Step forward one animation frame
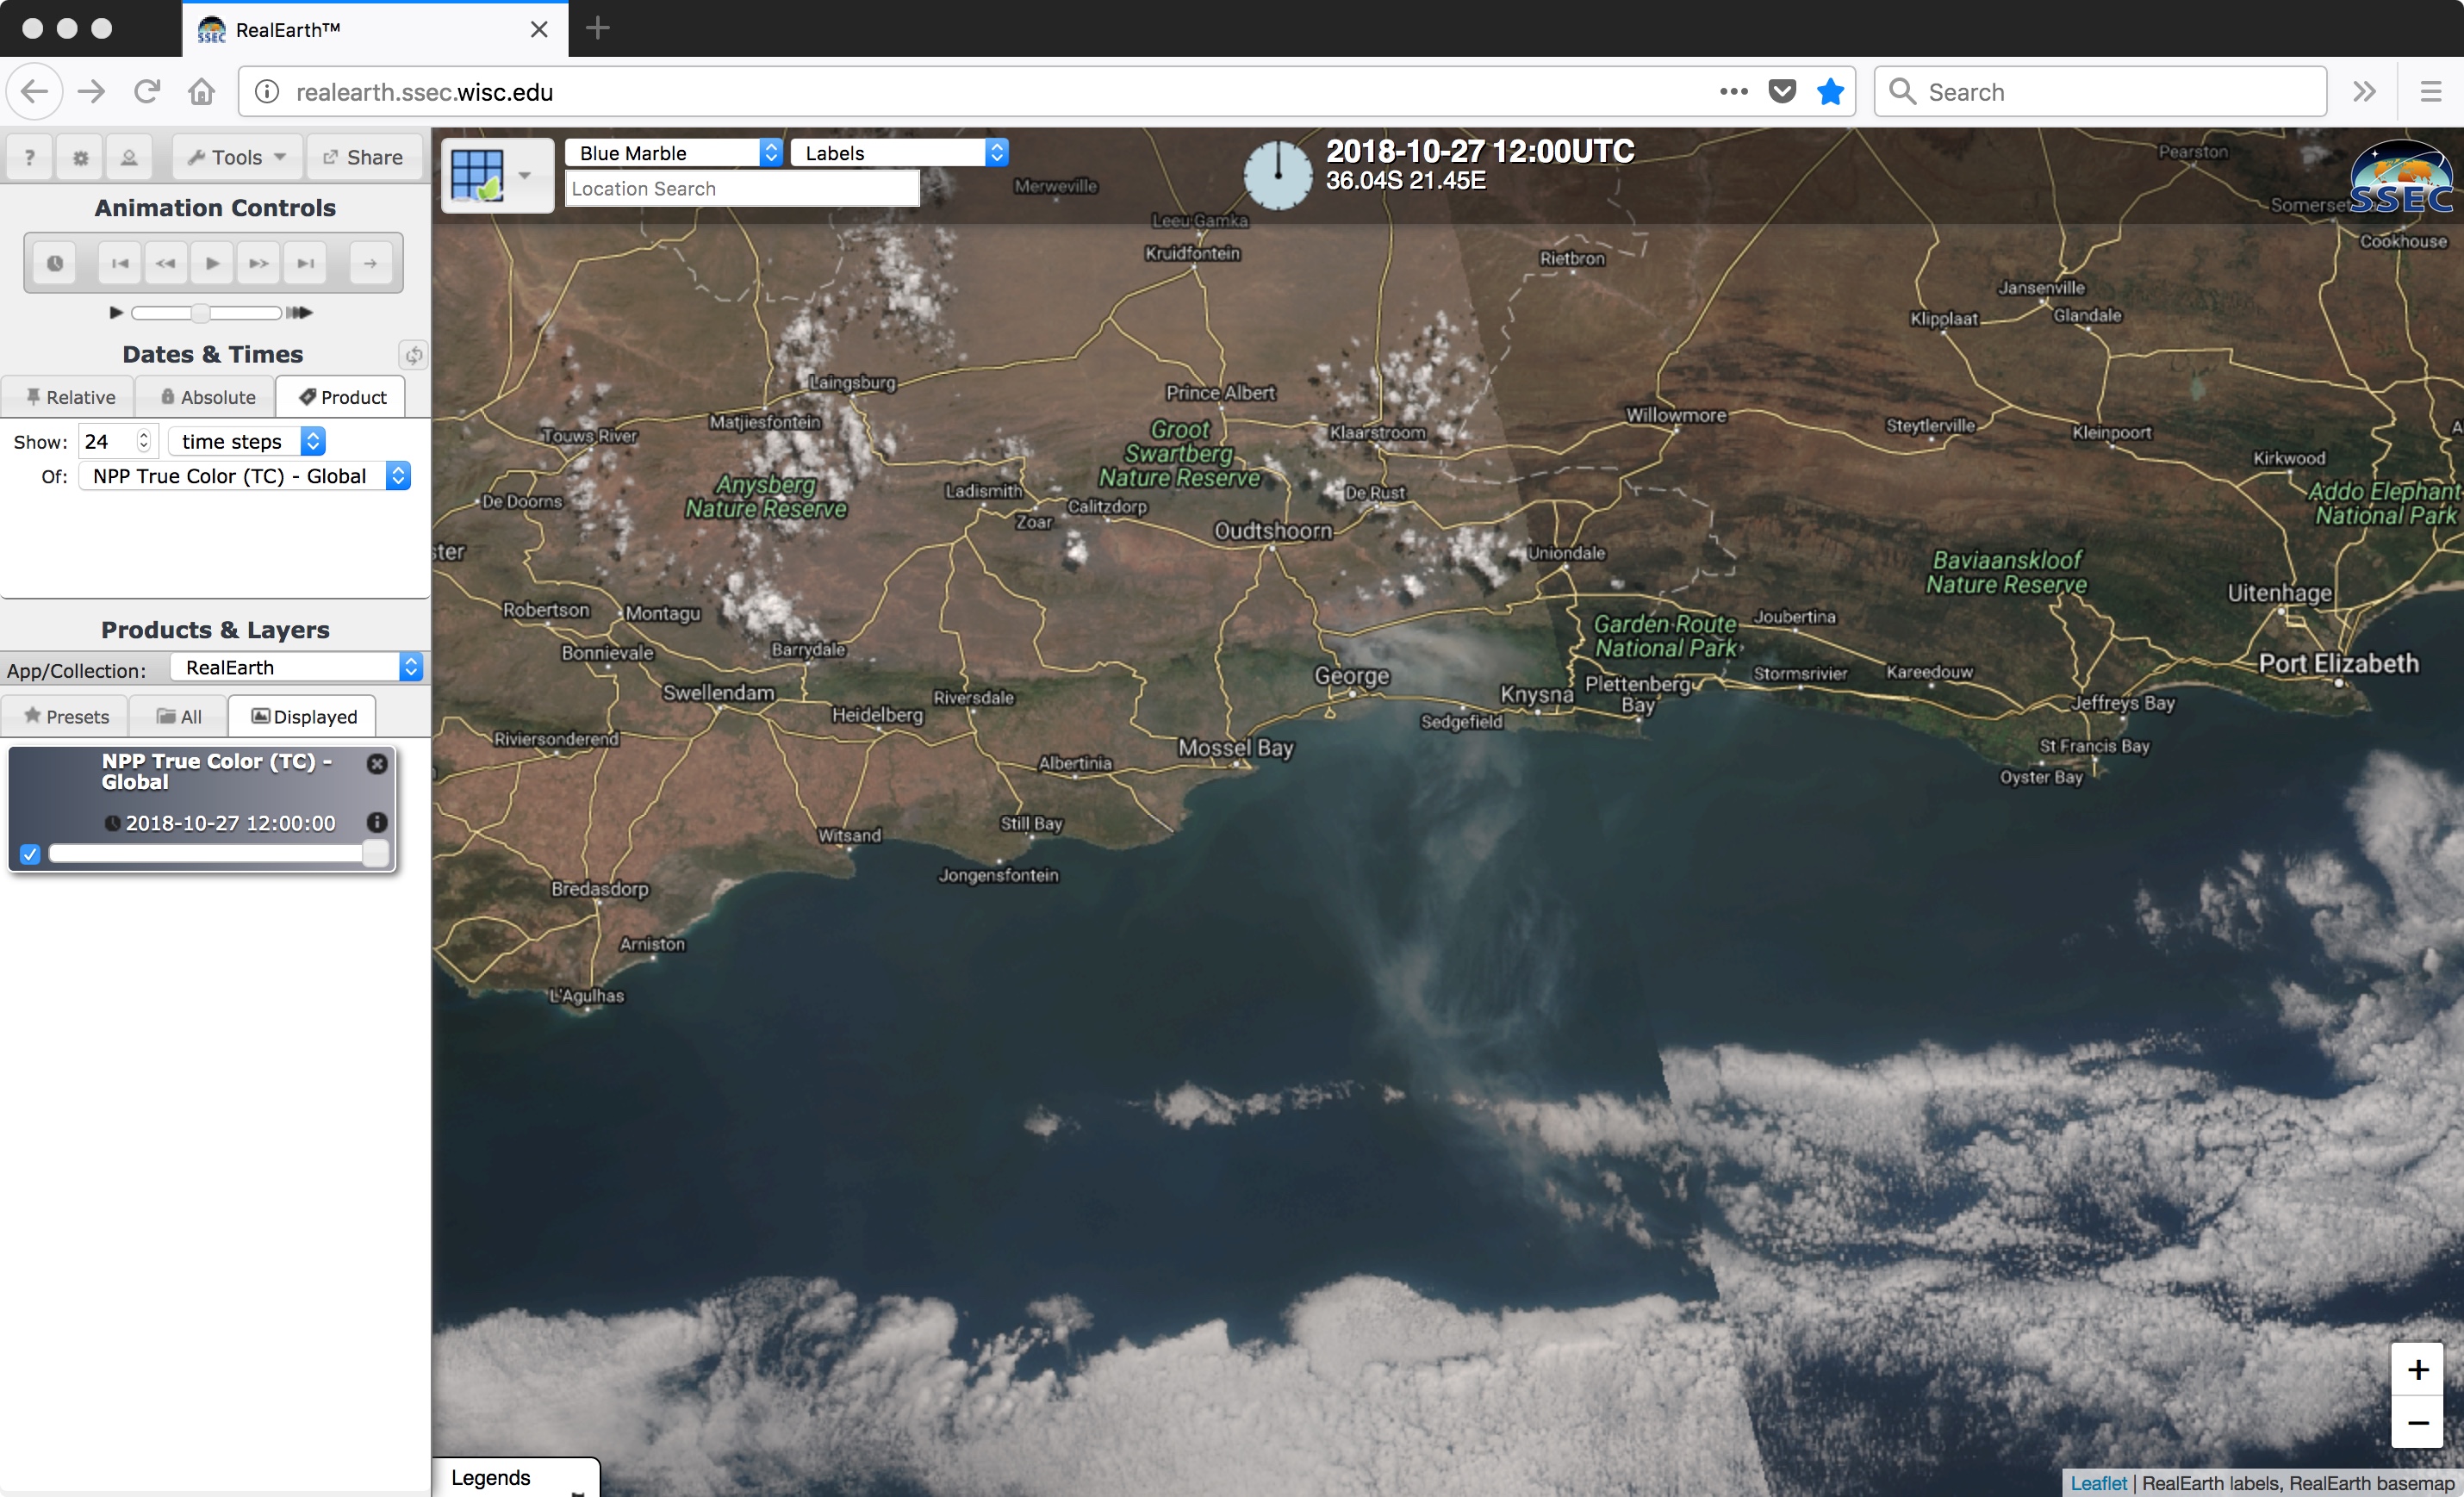Image resolution: width=2464 pixels, height=1497 pixels. pos(259,263)
